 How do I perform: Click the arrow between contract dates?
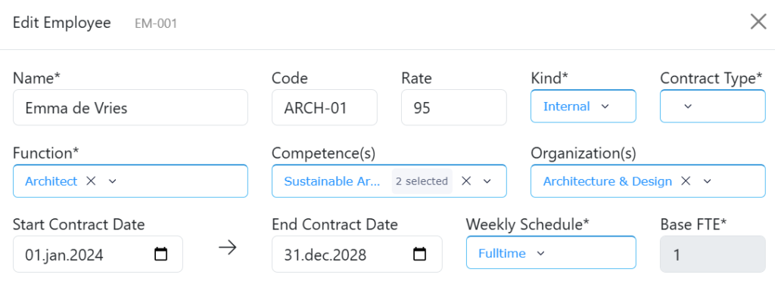227,248
